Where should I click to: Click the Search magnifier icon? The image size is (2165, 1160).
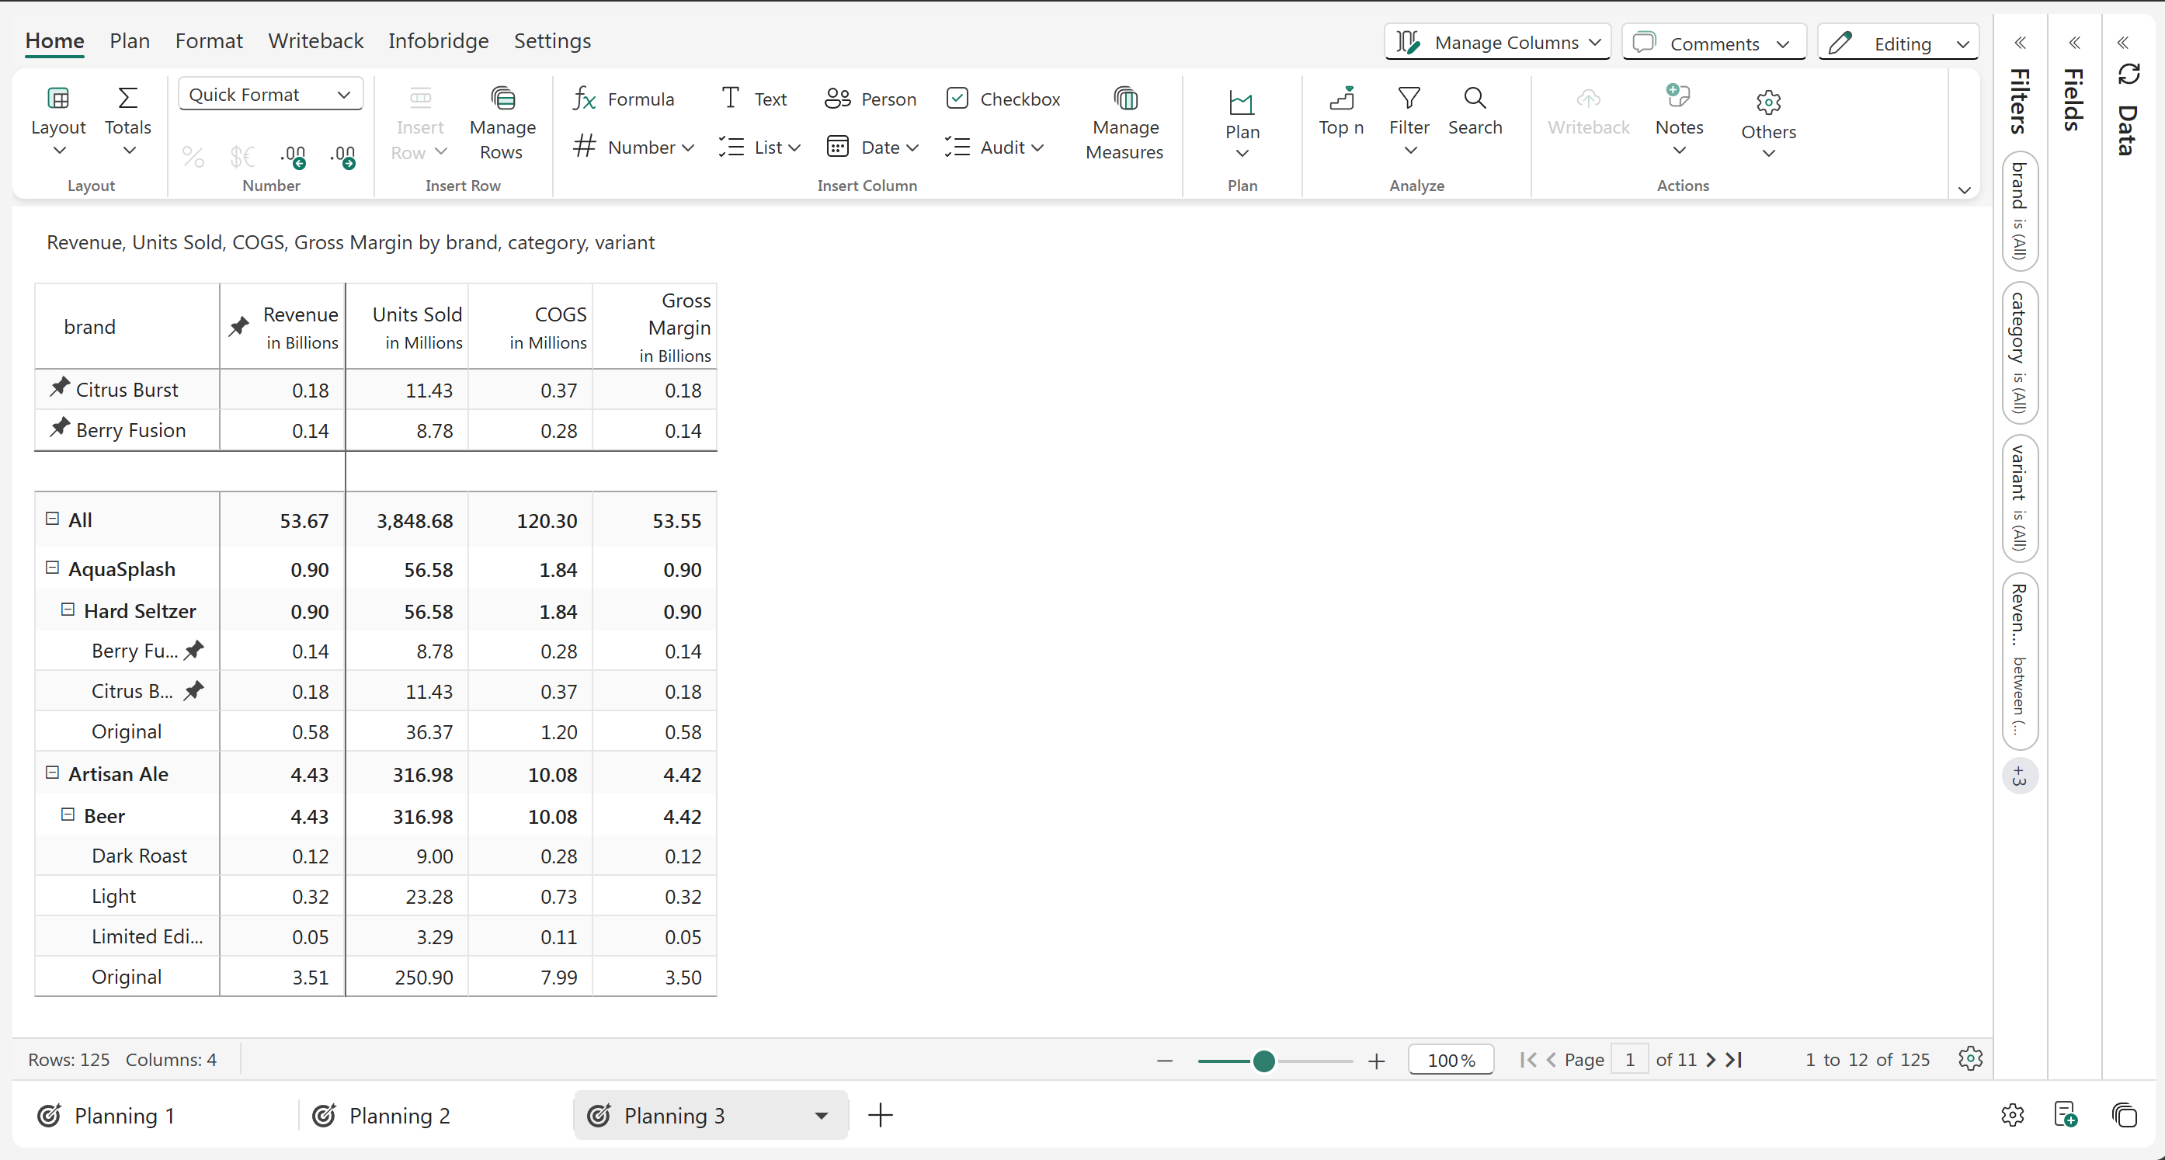pyautogui.click(x=1474, y=99)
